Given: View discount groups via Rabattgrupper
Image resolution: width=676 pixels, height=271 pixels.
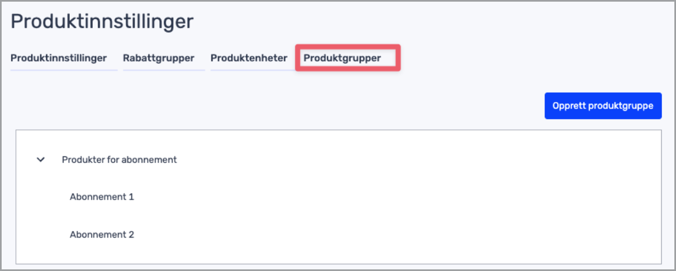Looking at the screenshot, I should point(159,58).
